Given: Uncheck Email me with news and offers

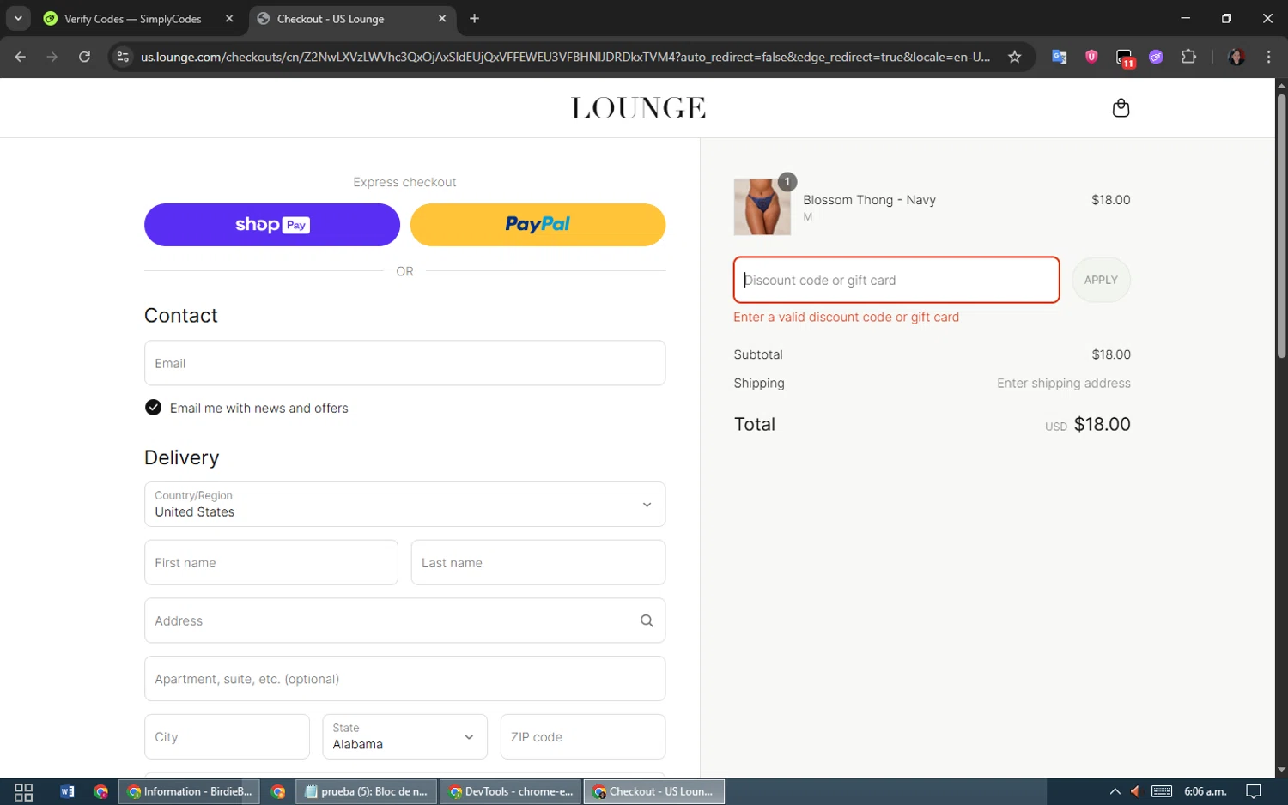Looking at the screenshot, I should 153,408.
